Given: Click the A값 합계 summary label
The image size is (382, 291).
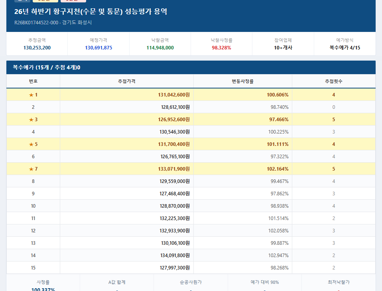Looking at the screenshot, I should (117, 282).
